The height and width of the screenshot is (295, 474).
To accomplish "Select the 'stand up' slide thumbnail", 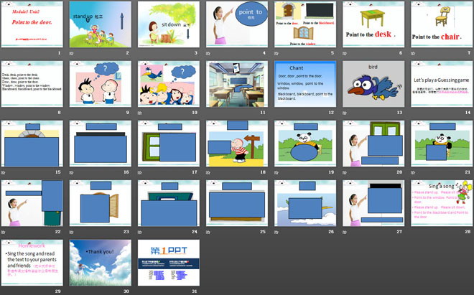I will 100,24.
